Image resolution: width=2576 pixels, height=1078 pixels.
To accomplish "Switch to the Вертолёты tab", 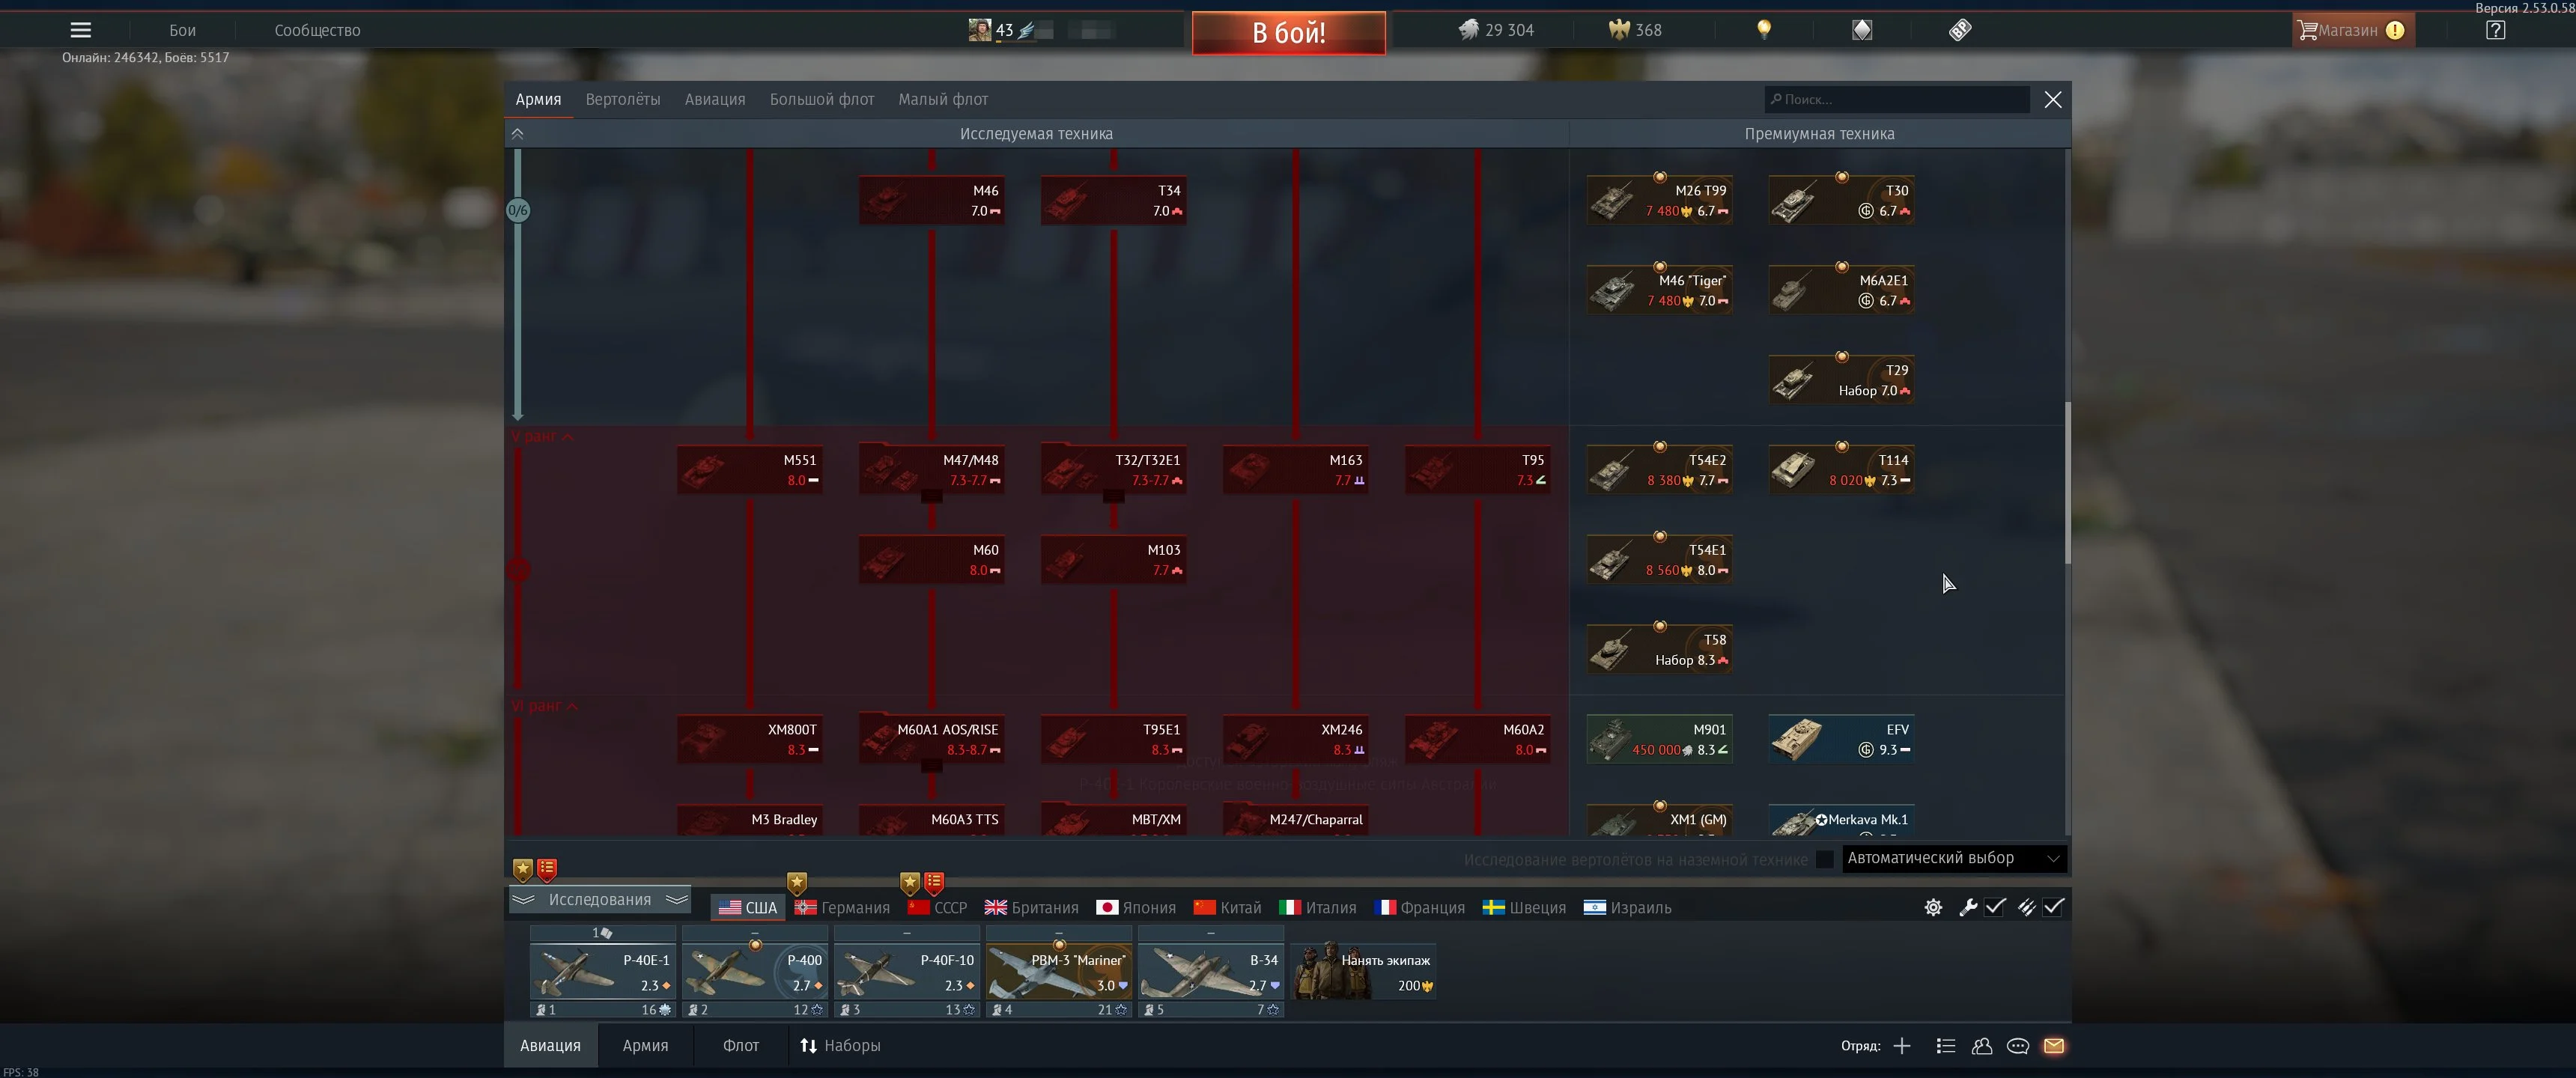I will 622,99.
